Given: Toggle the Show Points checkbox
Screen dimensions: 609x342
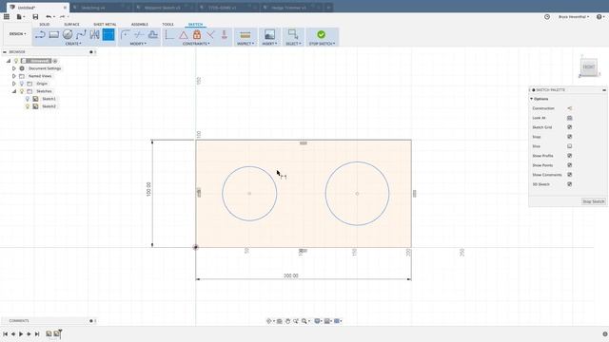Looking at the screenshot, I should click(x=569, y=165).
